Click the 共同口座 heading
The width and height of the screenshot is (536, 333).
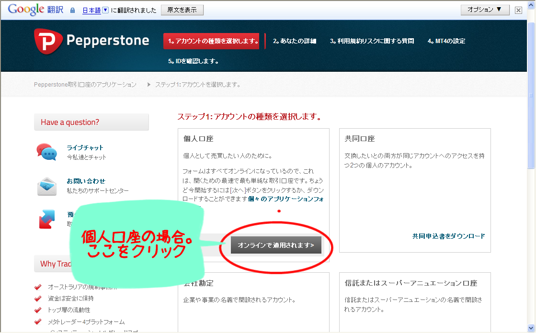[360, 139]
